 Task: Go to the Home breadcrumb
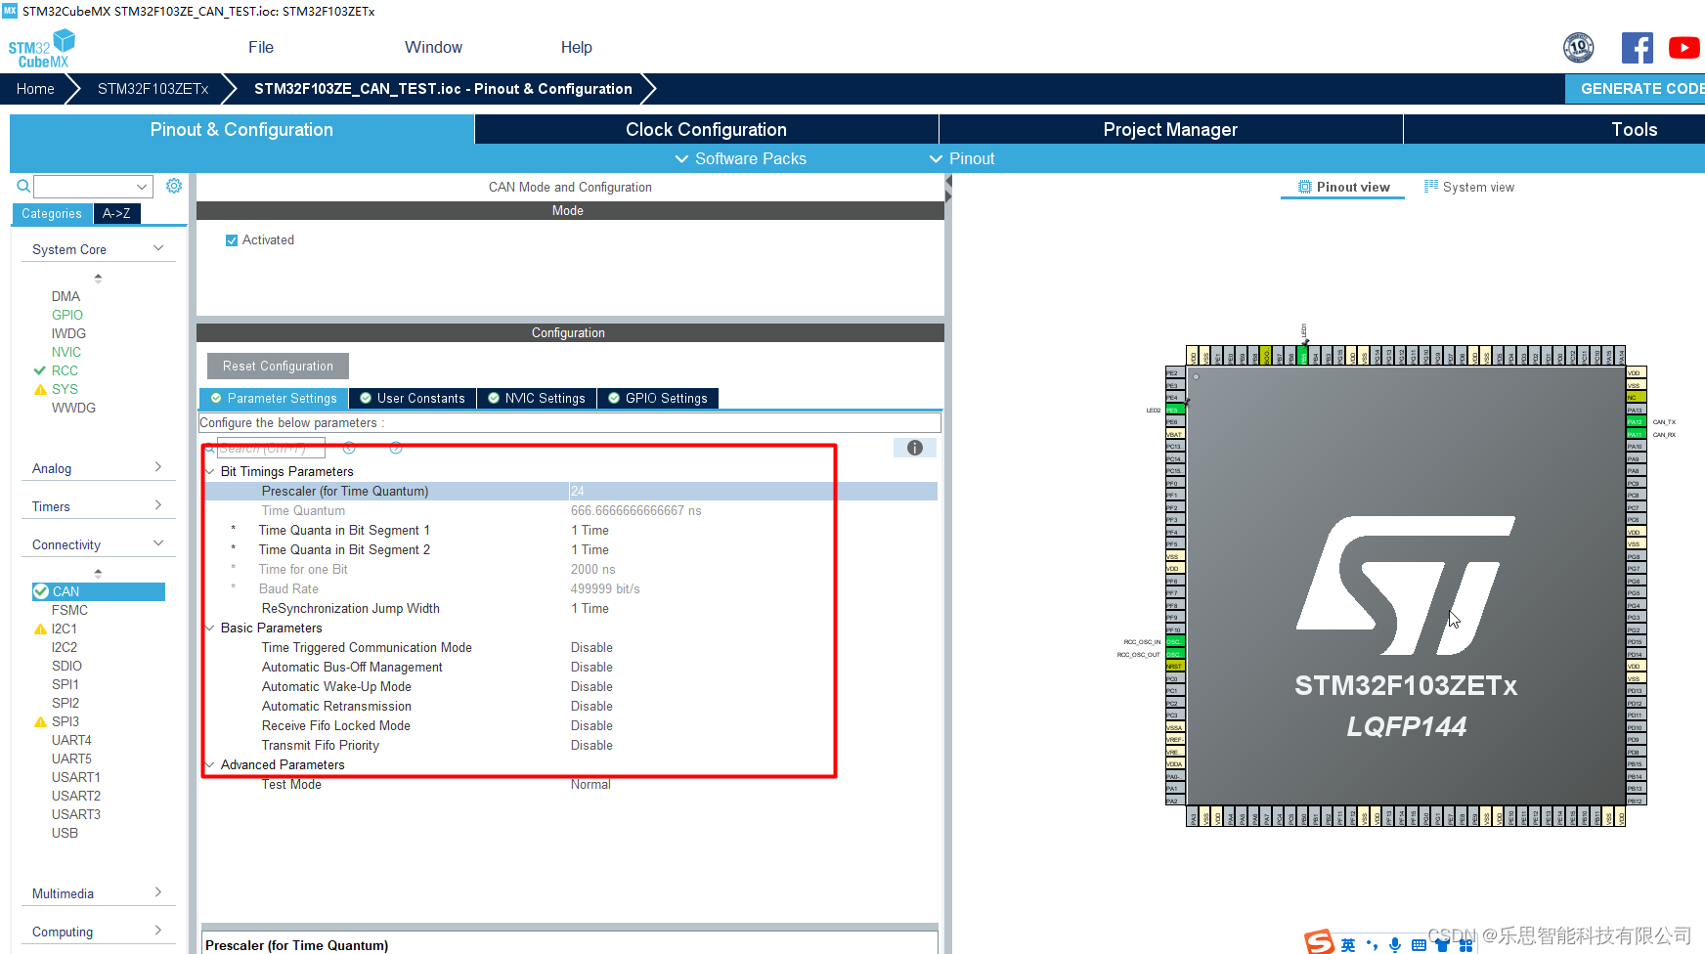coord(35,88)
